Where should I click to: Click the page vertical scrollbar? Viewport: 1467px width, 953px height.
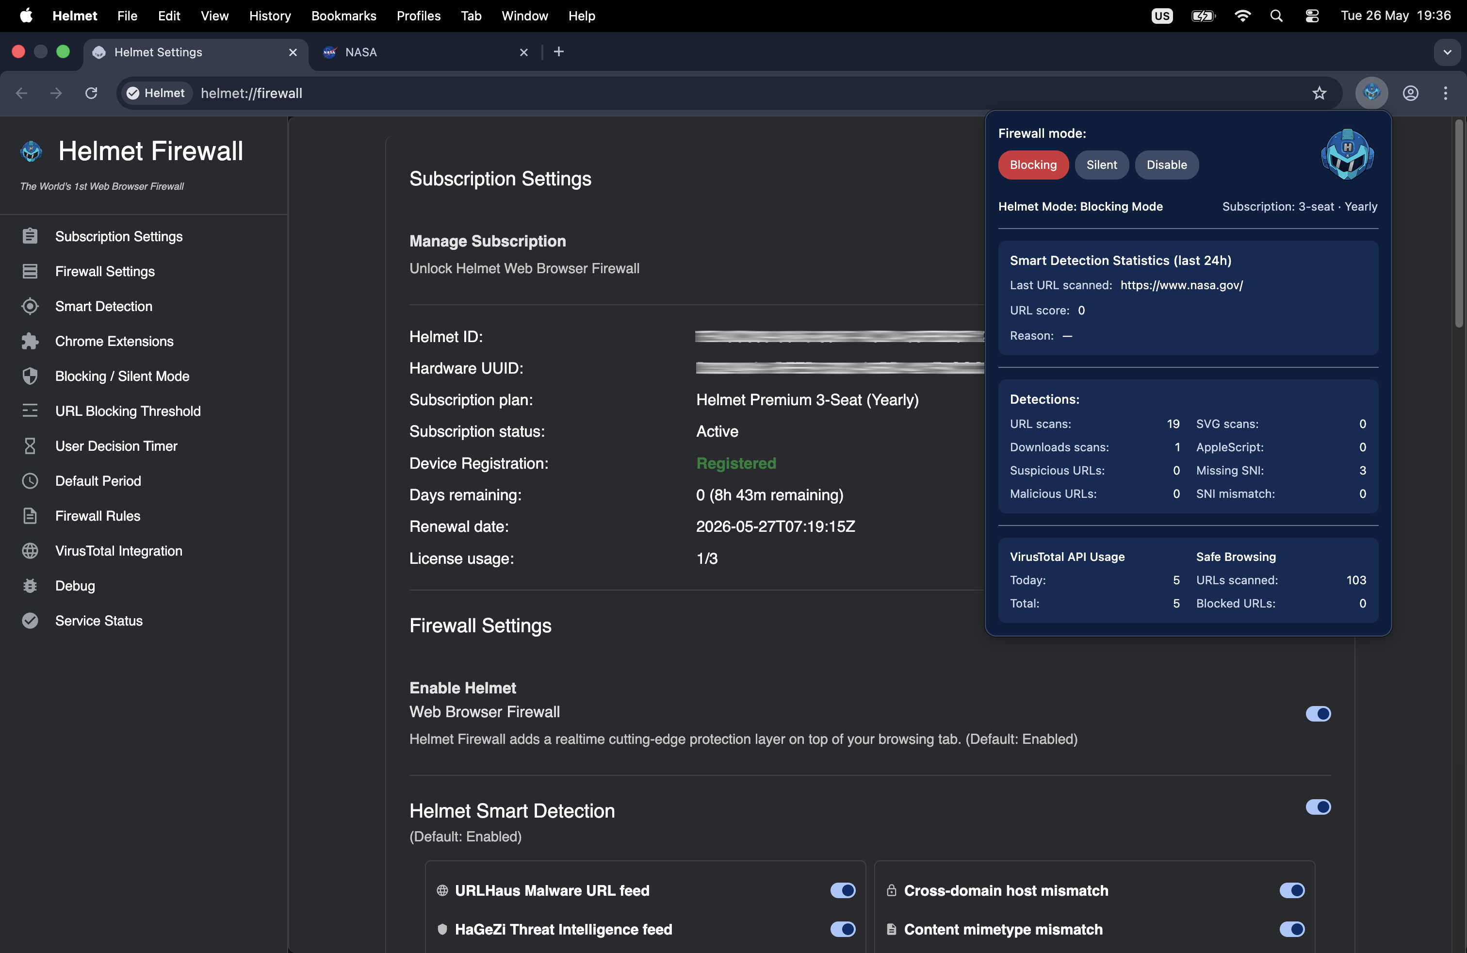click(x=1458, y=223)
